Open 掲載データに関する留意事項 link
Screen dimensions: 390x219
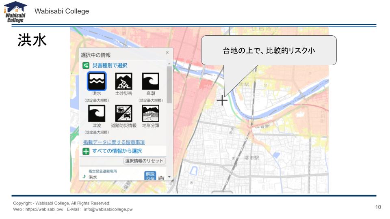coord(114,142)
